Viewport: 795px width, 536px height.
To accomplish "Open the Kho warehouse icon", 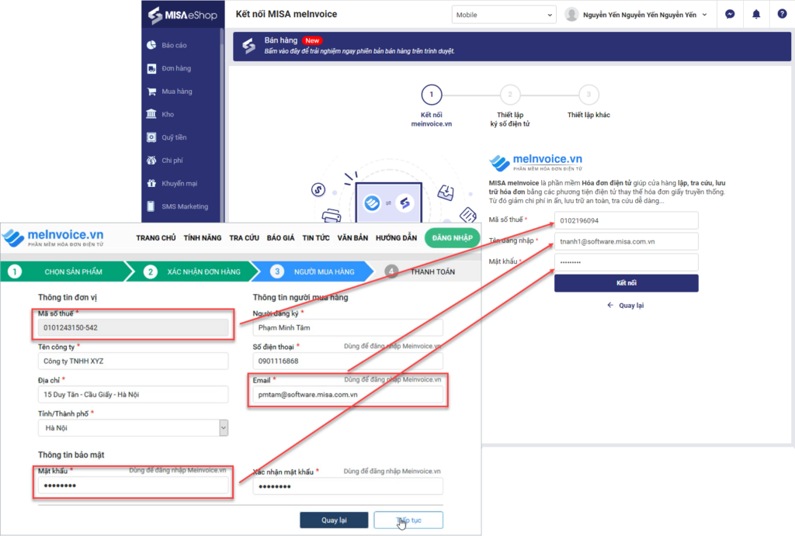I will click(x=151, y=114).
